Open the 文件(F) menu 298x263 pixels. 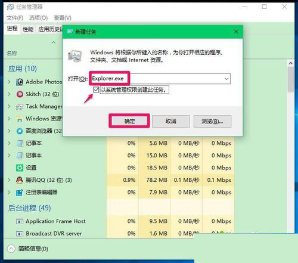click(x=15, y=18)
